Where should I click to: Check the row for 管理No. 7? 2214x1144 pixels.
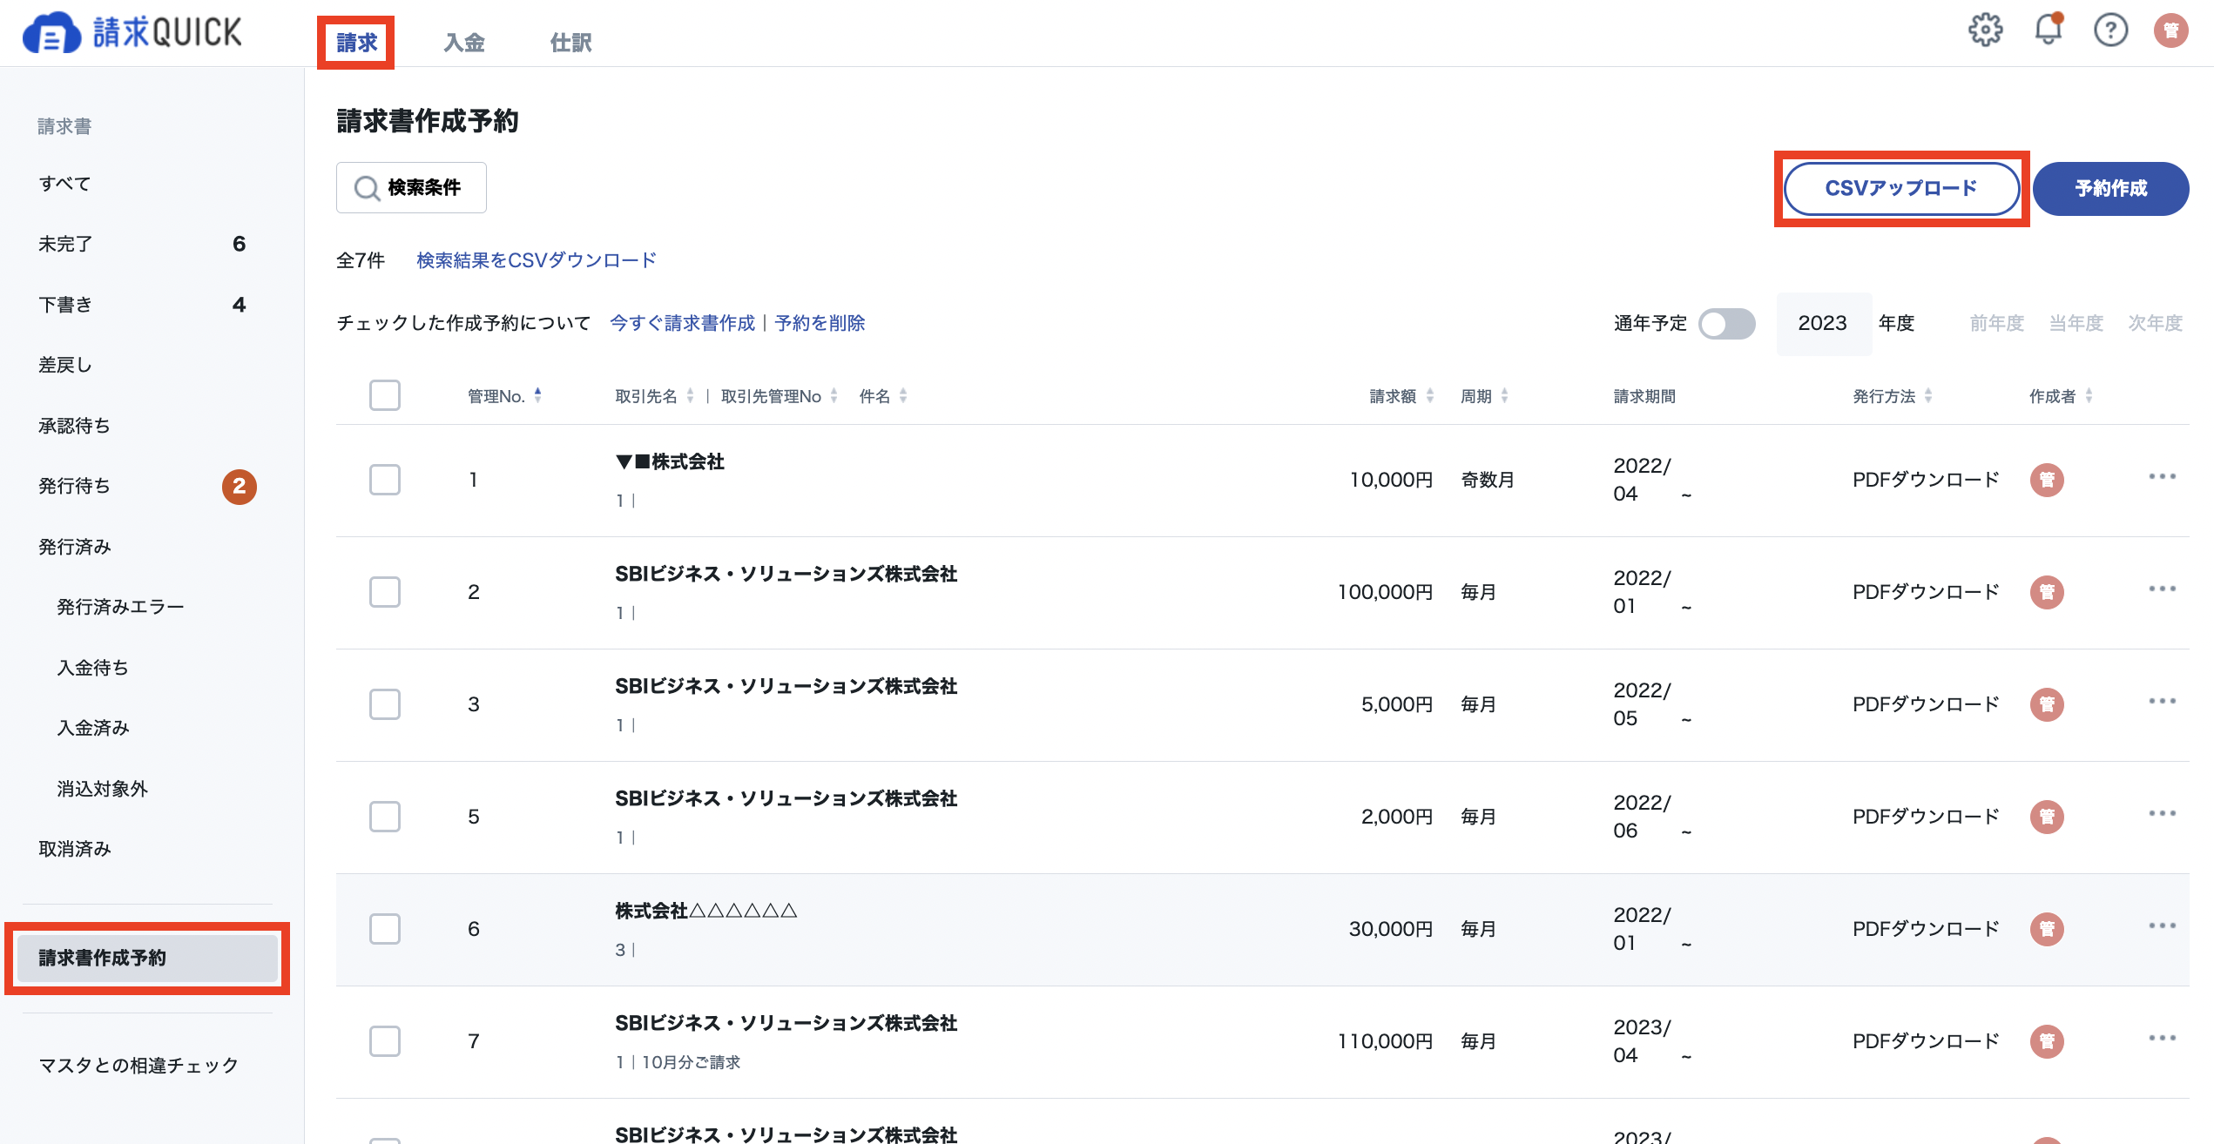[385, 1041]
